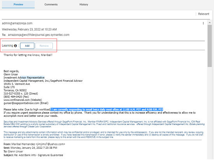Click the vertical scrollbar thumb
The height and width of the screenshot is (160, 214).
pos(209,46)
